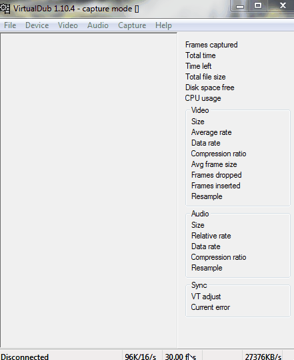Open the Help menu
294x360 pixels.
163,25
